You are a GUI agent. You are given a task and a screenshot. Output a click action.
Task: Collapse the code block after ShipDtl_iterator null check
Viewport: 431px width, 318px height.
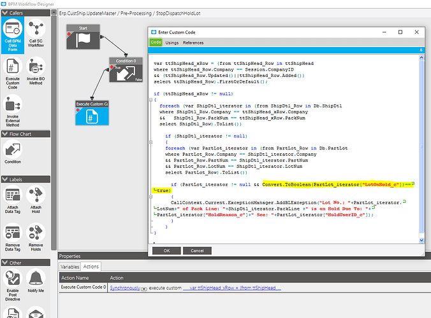(150, 142)
